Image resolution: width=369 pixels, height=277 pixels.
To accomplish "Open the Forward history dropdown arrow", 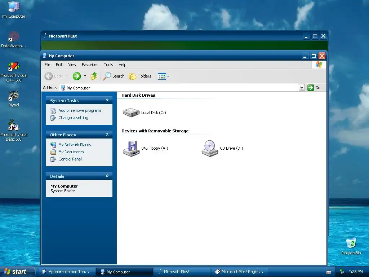I will click(85, 76).
